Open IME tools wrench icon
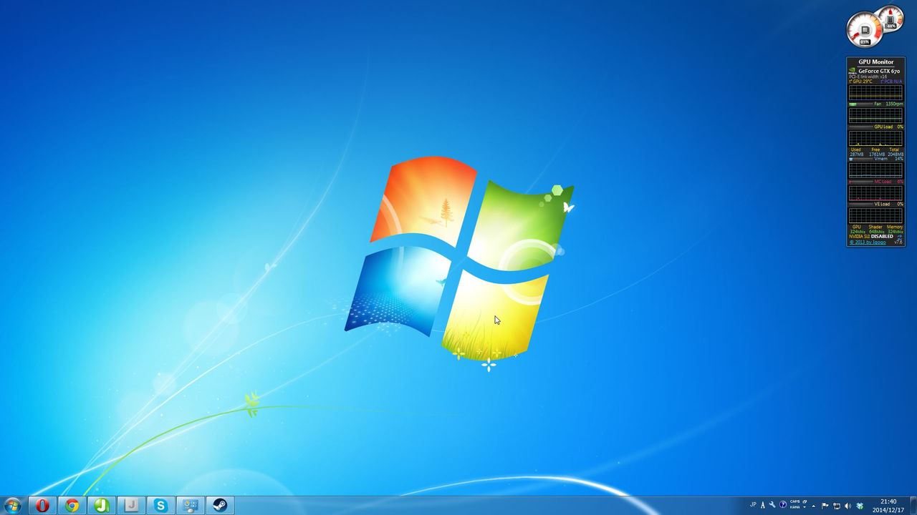This screenshot has width=917, height=515. [772, 505]
